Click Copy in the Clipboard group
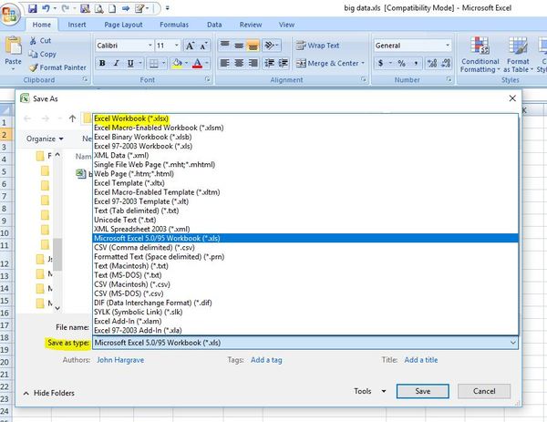This screenshot has height=422, width=547. (x=42, y=54)
